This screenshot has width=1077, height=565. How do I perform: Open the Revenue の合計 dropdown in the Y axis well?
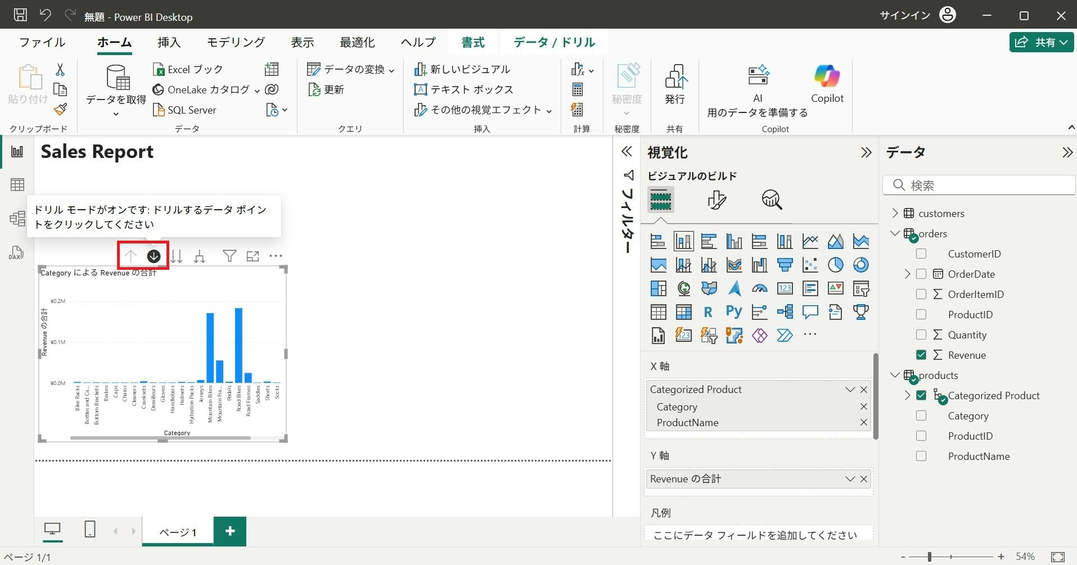[850, 479]
